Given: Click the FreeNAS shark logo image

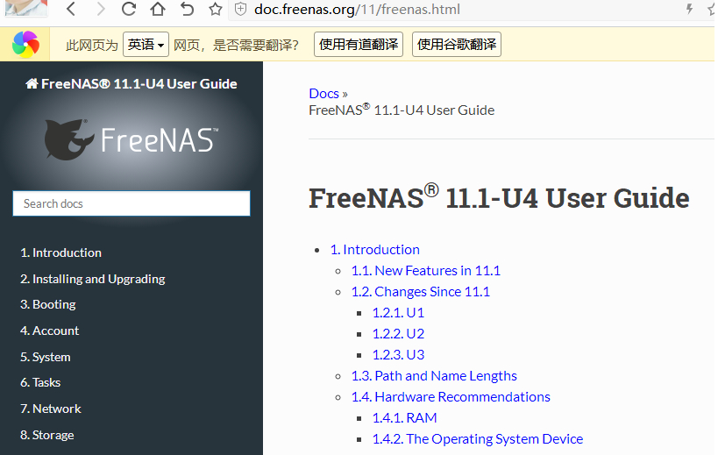Looking at the screenshot, I should (x=132, y=139).
